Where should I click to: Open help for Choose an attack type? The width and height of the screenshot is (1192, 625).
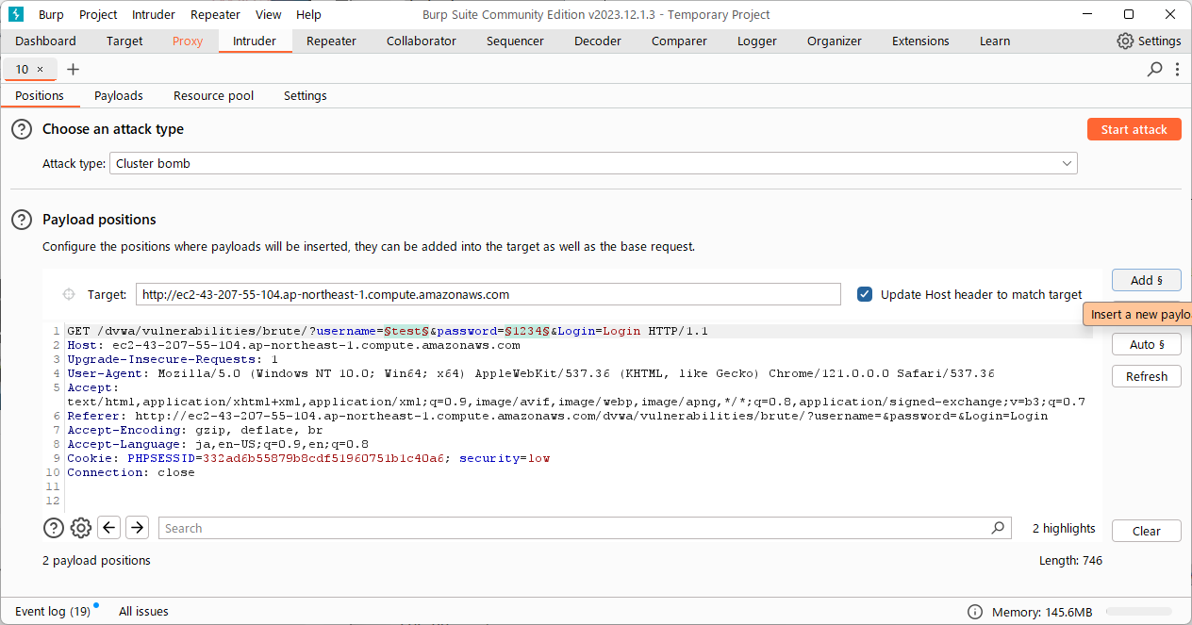(x=22, y=129)
